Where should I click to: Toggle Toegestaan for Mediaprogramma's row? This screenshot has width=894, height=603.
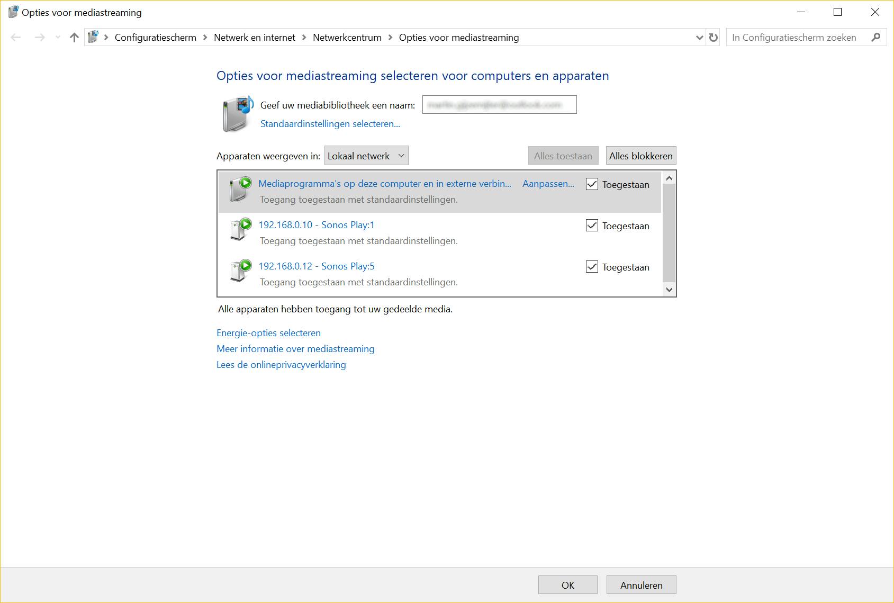coord(592,184)
